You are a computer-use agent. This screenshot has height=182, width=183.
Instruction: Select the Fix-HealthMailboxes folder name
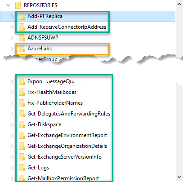click(x=52, y=92)
